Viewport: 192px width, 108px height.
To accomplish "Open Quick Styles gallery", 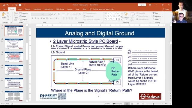I will [x=132, y=16].
